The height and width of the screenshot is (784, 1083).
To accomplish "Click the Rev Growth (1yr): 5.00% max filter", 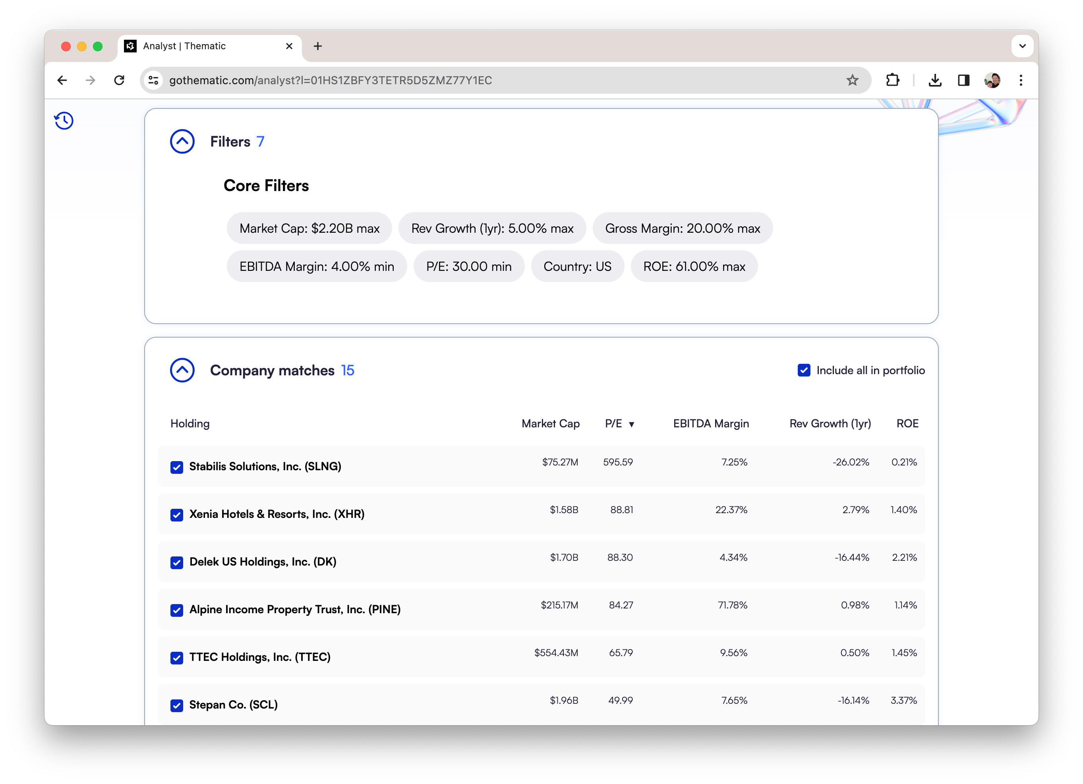I will (x=492, y=228).
